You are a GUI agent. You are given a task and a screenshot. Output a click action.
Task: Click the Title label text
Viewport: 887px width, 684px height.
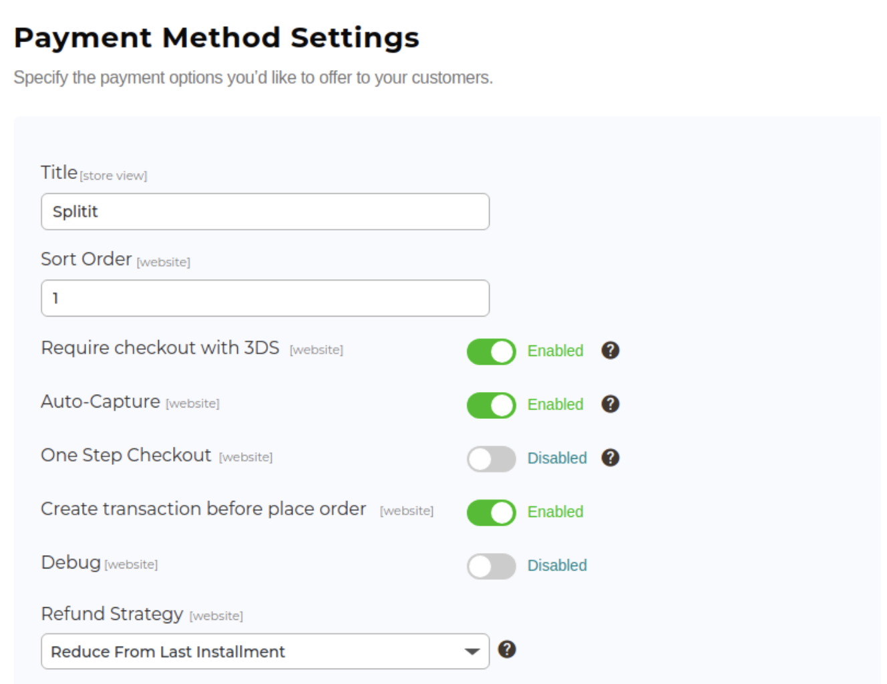coord(59,172)
